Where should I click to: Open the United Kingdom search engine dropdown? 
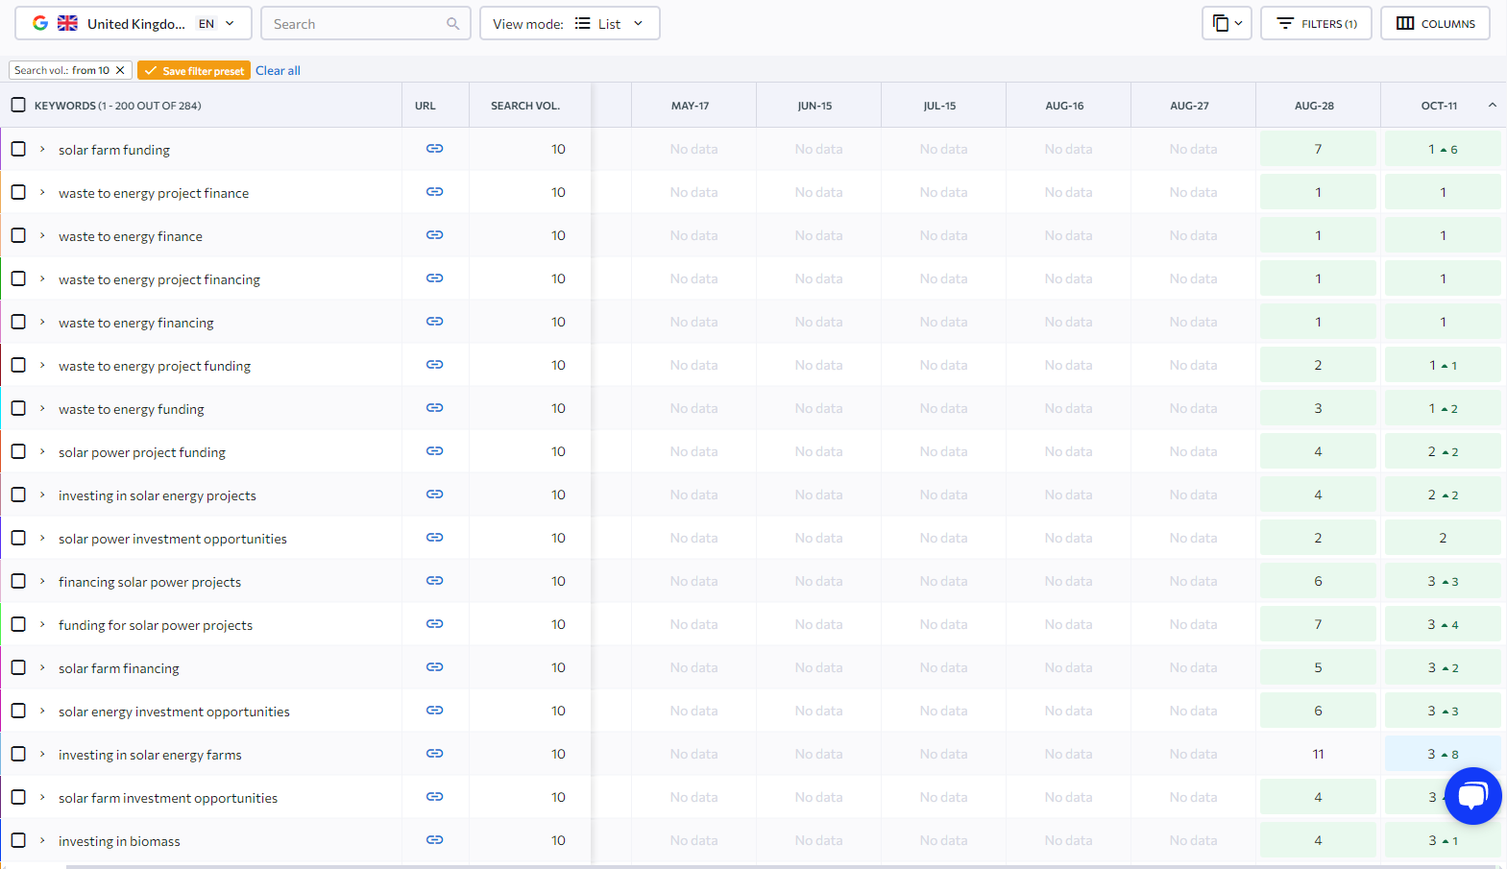pos(134,24)
